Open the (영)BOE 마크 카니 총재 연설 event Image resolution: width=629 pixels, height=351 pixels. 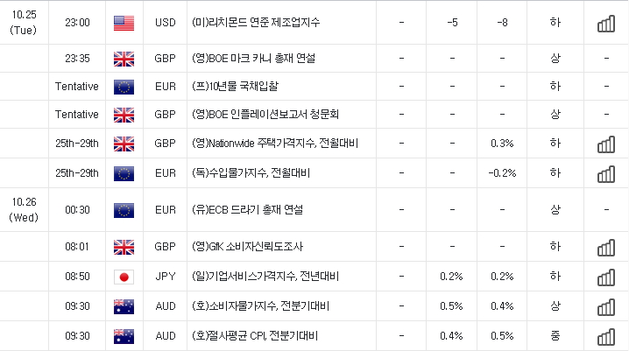253,59
